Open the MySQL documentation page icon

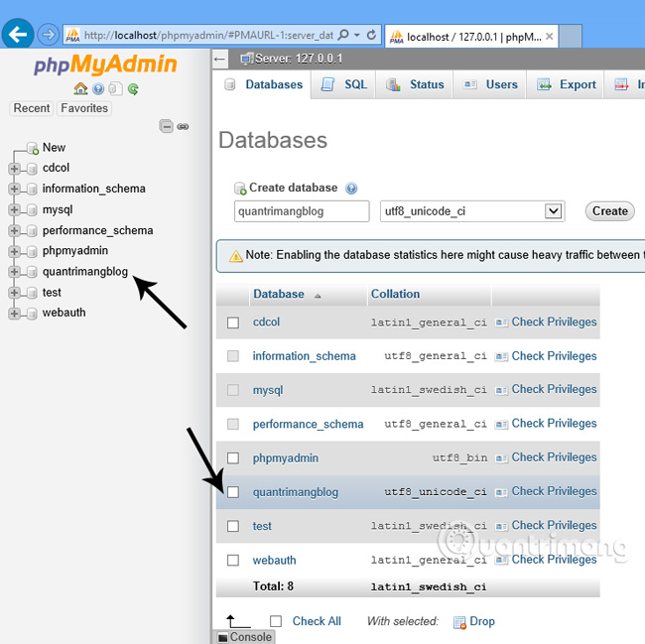coord(115,88)
